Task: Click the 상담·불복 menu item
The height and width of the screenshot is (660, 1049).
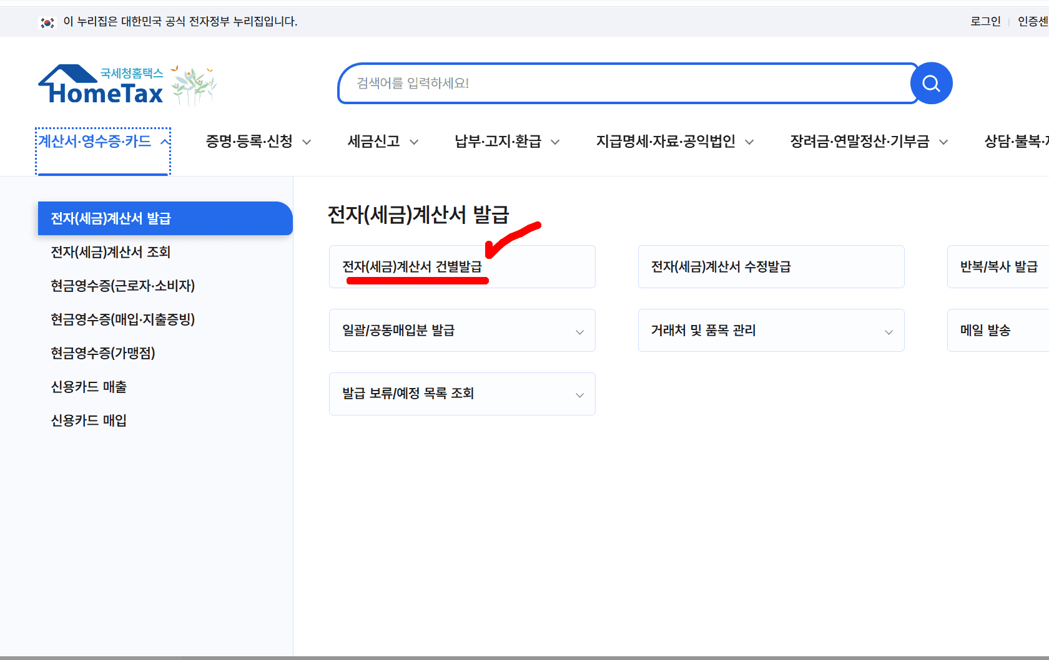Action: (x=1017, y=142)
